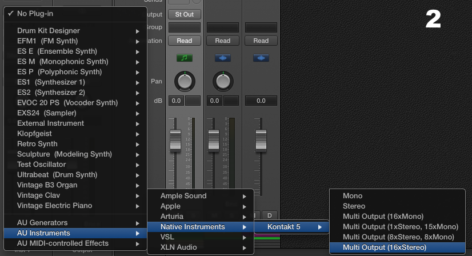The image size is (472, 256).
Task: Click pan knob on second channel strip
Action: coord(223,81)
